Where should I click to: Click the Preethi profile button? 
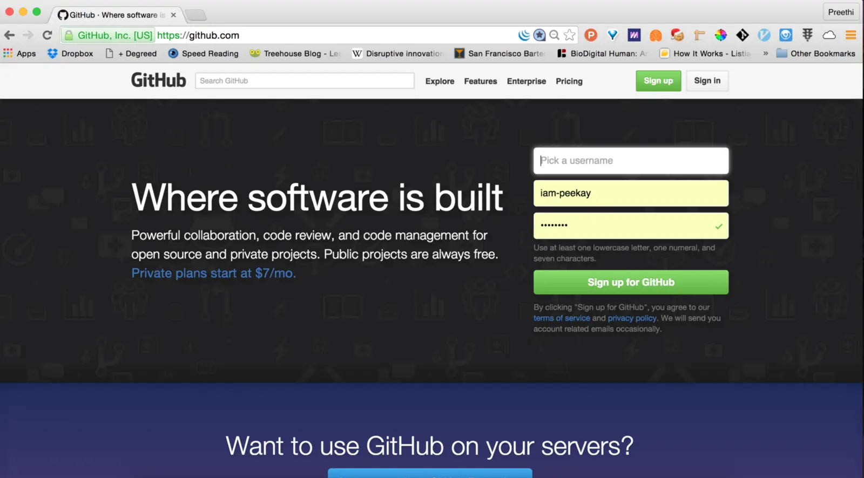tap(841, 12)
